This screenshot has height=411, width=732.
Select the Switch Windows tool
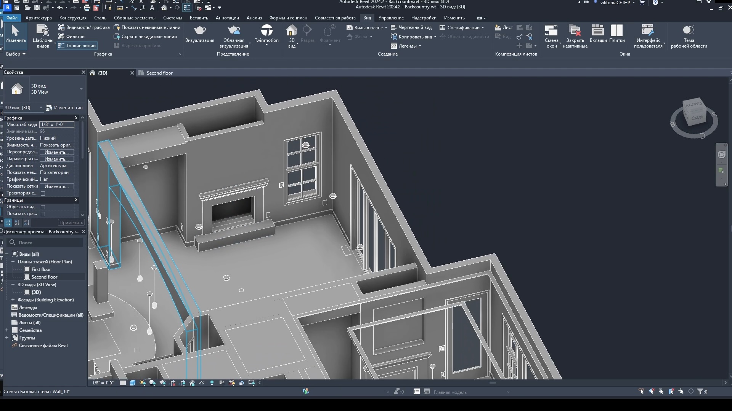(551, 30)
